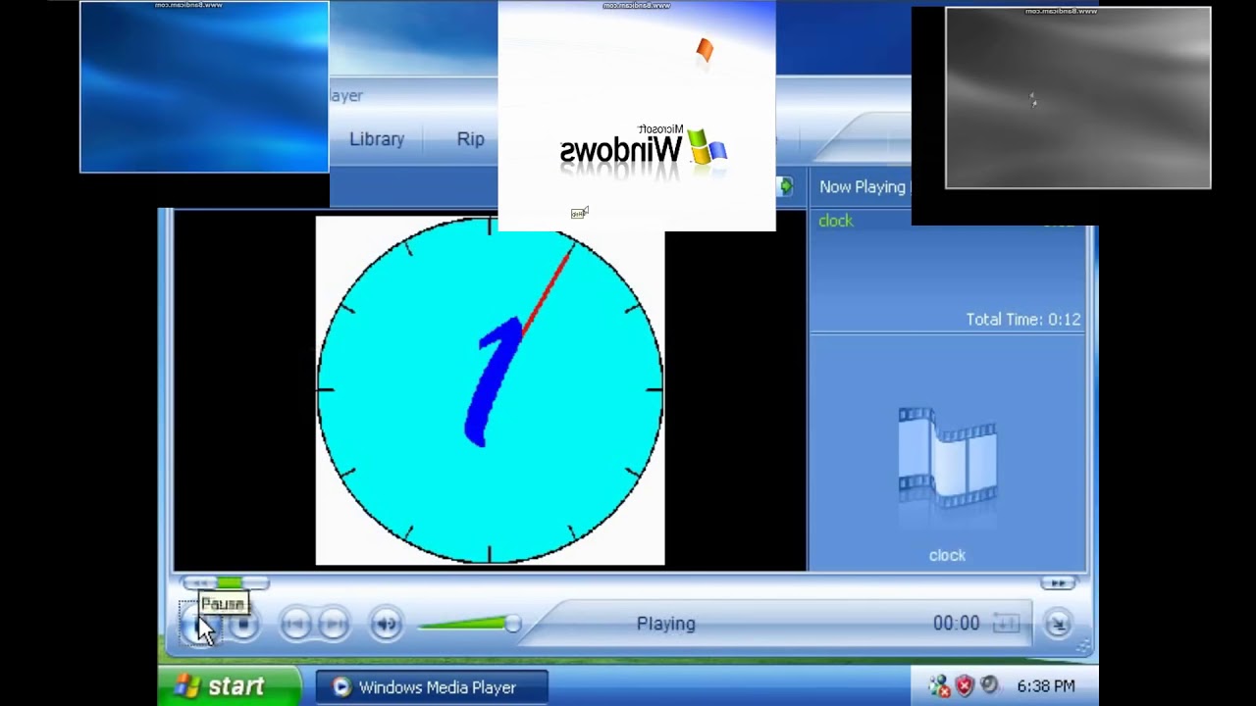This screenshot has width=1256, height=706.
Task: Open the Windows start menu
Action: [x=230, y=686]
